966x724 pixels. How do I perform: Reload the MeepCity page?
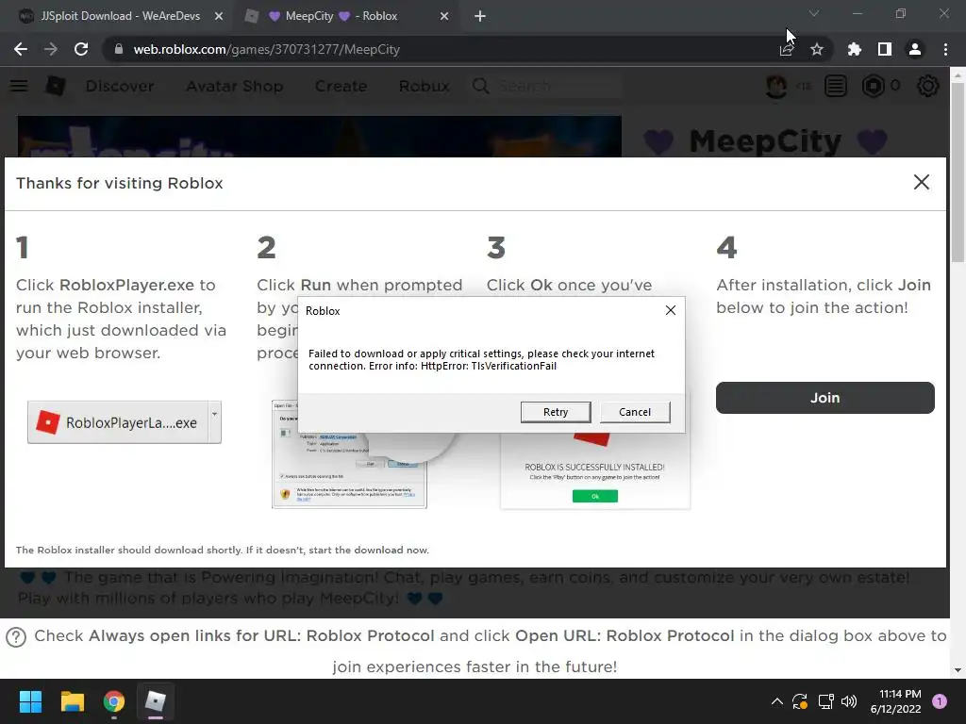coord(81,49)
